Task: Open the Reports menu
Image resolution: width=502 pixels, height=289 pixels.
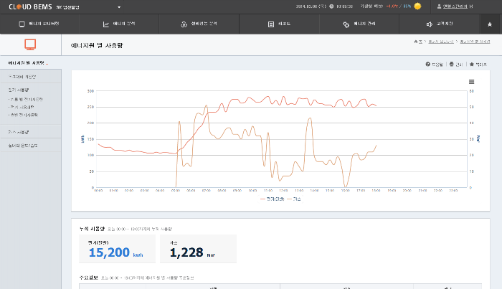Action: (x=280, y=24)
